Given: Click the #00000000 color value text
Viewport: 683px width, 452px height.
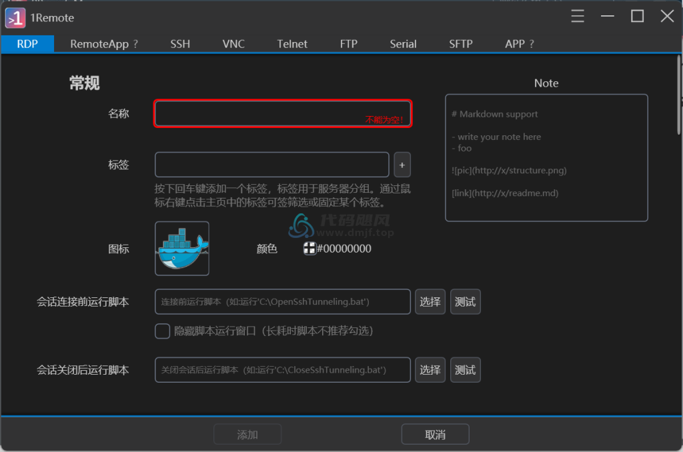Looking at the screenshot, I should (x=344, y=249).
